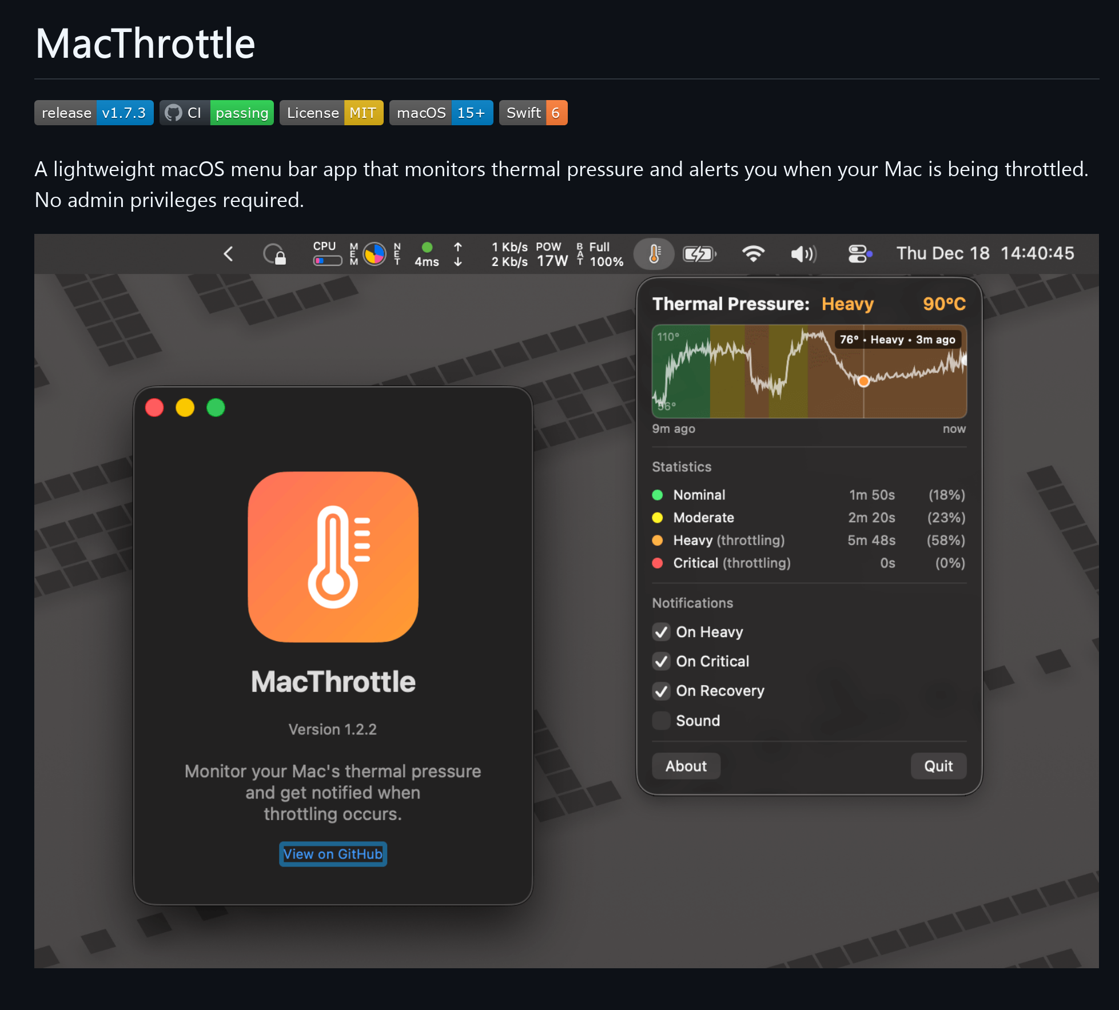Click the battery charging icon
The image size is (1119, 1010).
(x=699, y=253)
